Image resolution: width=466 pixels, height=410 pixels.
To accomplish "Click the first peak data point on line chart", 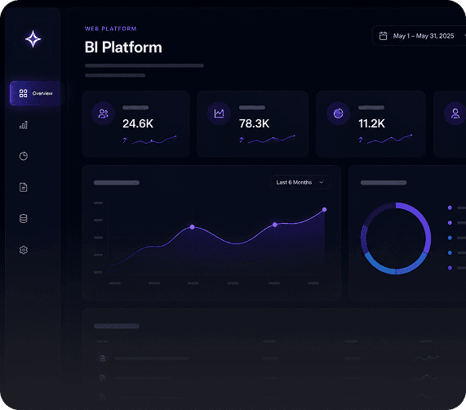I will (x=193, y=227).
